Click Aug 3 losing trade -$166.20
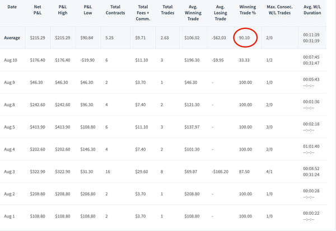This screenshot has width=336, height=231. click(220, 172)
